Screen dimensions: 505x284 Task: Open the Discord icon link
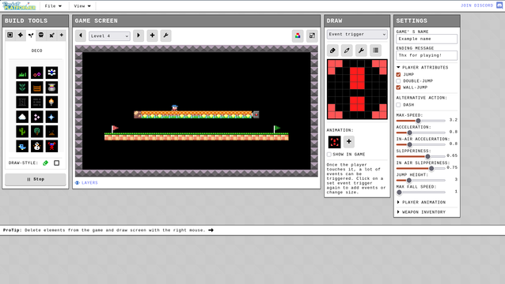(499, 6)
